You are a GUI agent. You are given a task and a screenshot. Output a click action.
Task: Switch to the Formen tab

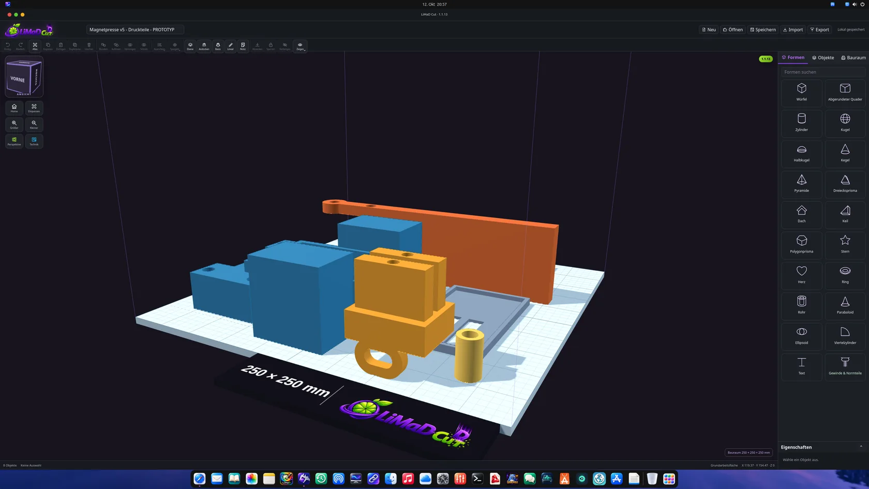tap(793, 57)
